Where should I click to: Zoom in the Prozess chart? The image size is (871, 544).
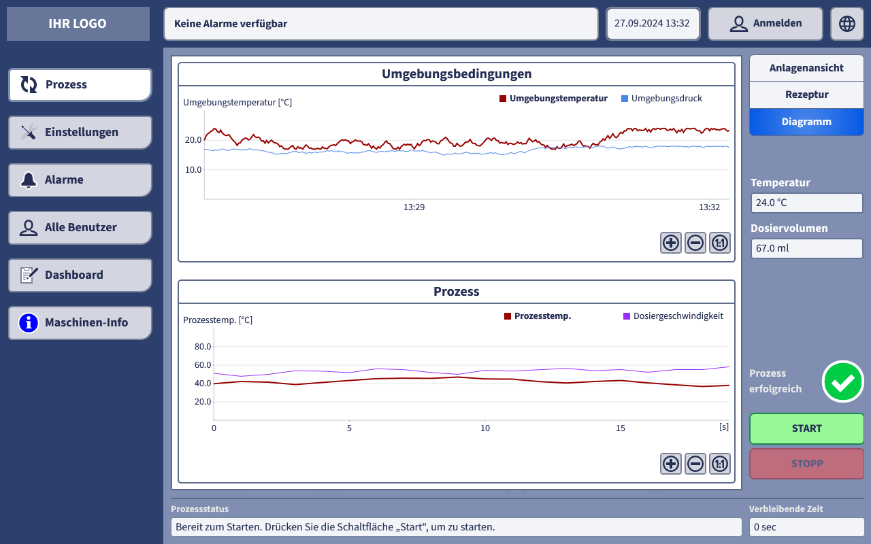671,464
